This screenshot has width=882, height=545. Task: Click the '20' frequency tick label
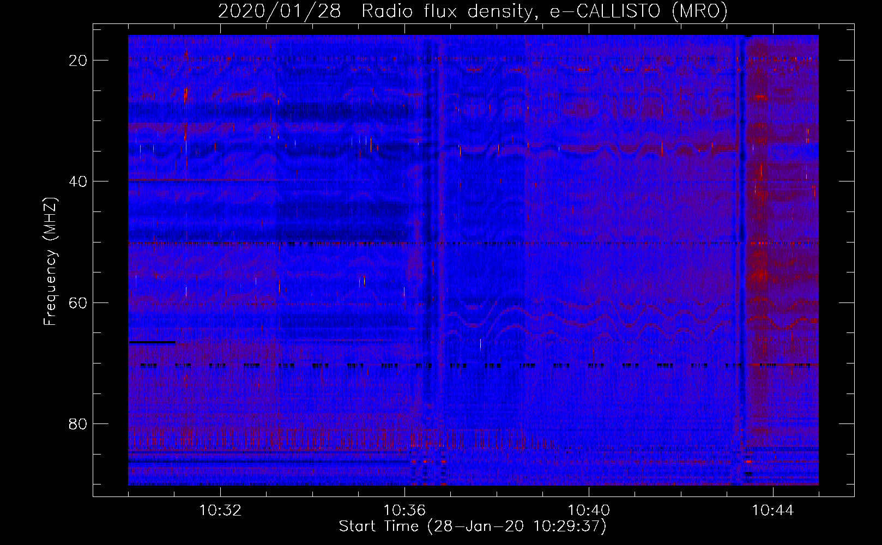pyautogui.click(x=78, y=60)
